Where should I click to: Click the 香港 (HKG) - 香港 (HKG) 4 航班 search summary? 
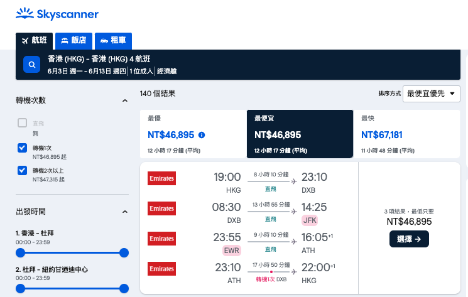[x=99, y=59]
